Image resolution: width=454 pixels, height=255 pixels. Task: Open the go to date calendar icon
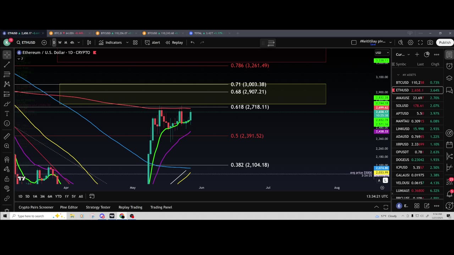(92, 196)
